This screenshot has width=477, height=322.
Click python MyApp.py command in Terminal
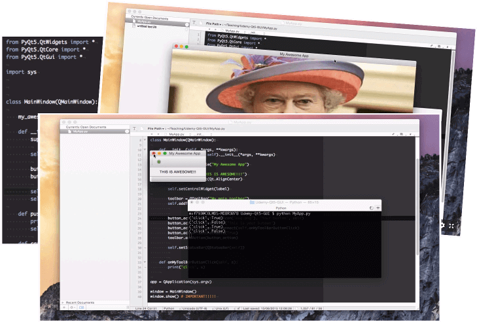click(292, 213)
